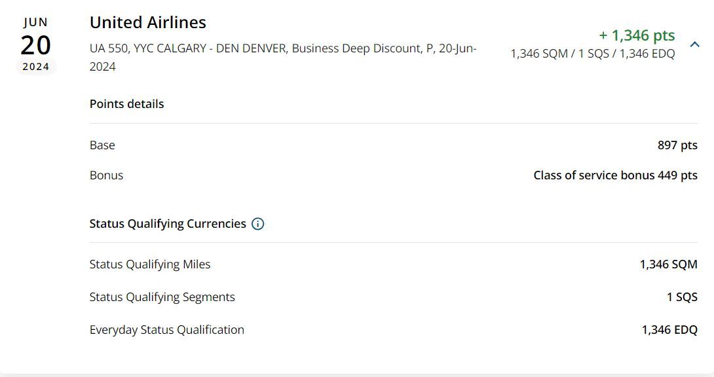
Task: Click the Base points row label
Action: coord(102,145)
